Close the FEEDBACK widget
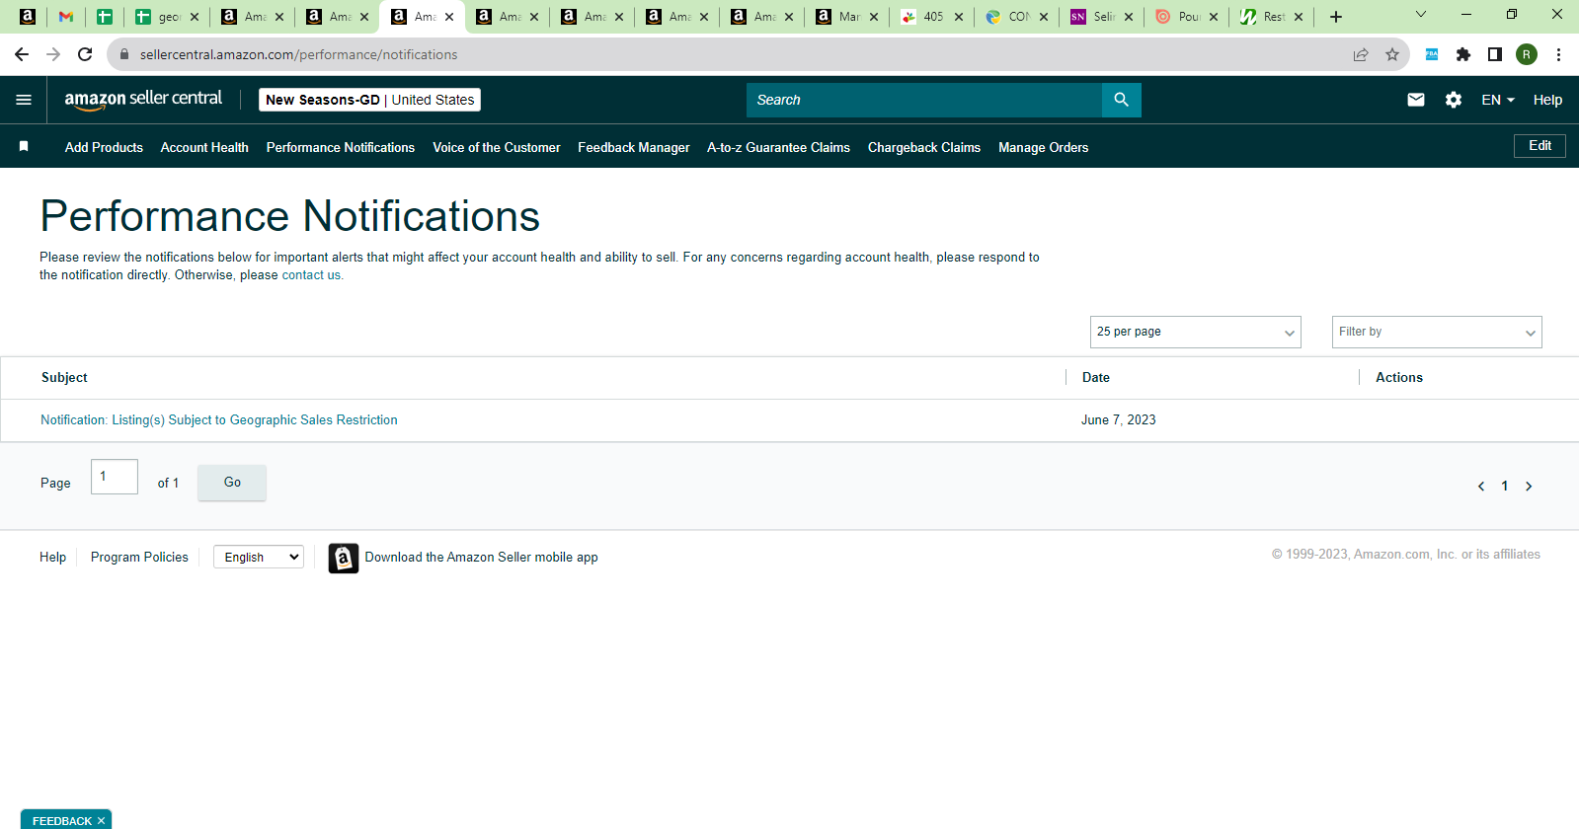The height and width of the screenshot is (829, 1579). 101,821
